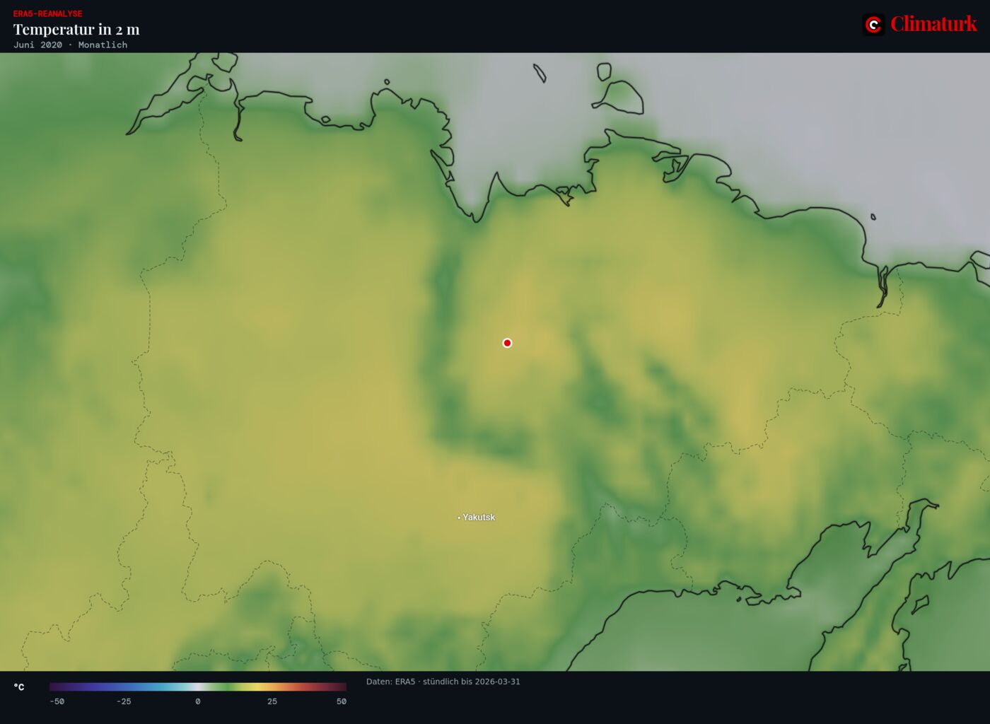The width and height of the screenshot is (990, 724).
Task: Click the "Juni 2020 · Monatlich" subtitle
Action: (71, 45)
